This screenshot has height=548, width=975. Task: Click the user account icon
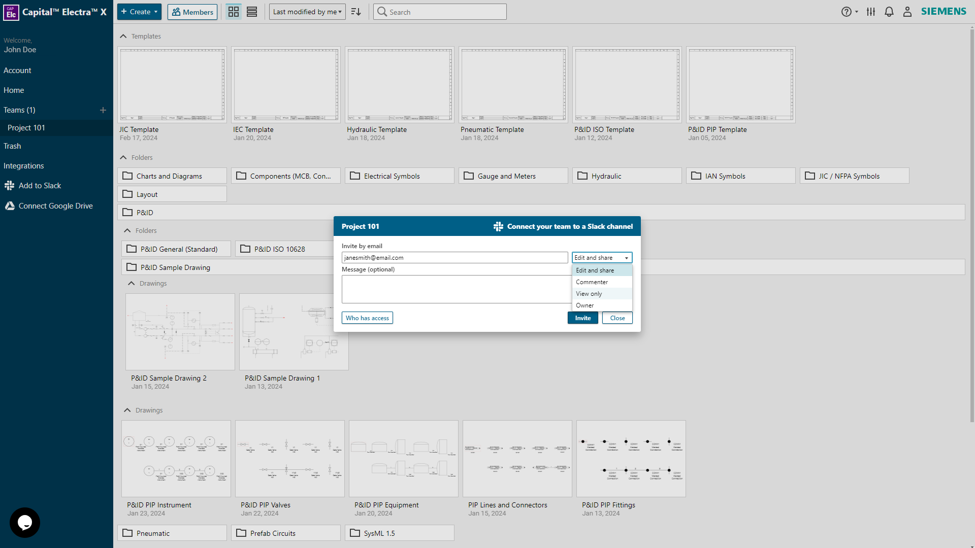click(907, 11)
